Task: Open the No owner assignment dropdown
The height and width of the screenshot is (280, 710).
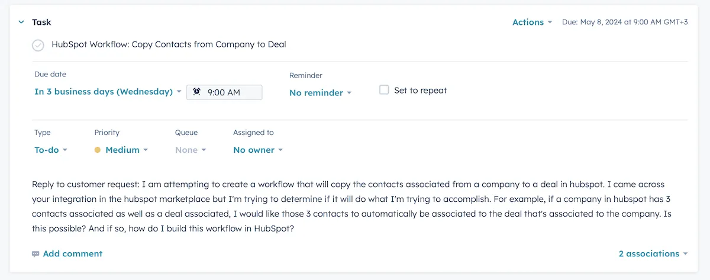Action: [258, 150]
